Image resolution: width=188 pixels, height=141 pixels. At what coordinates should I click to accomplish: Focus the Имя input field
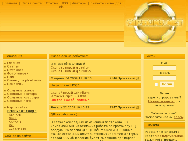click(x=164, y=68)
